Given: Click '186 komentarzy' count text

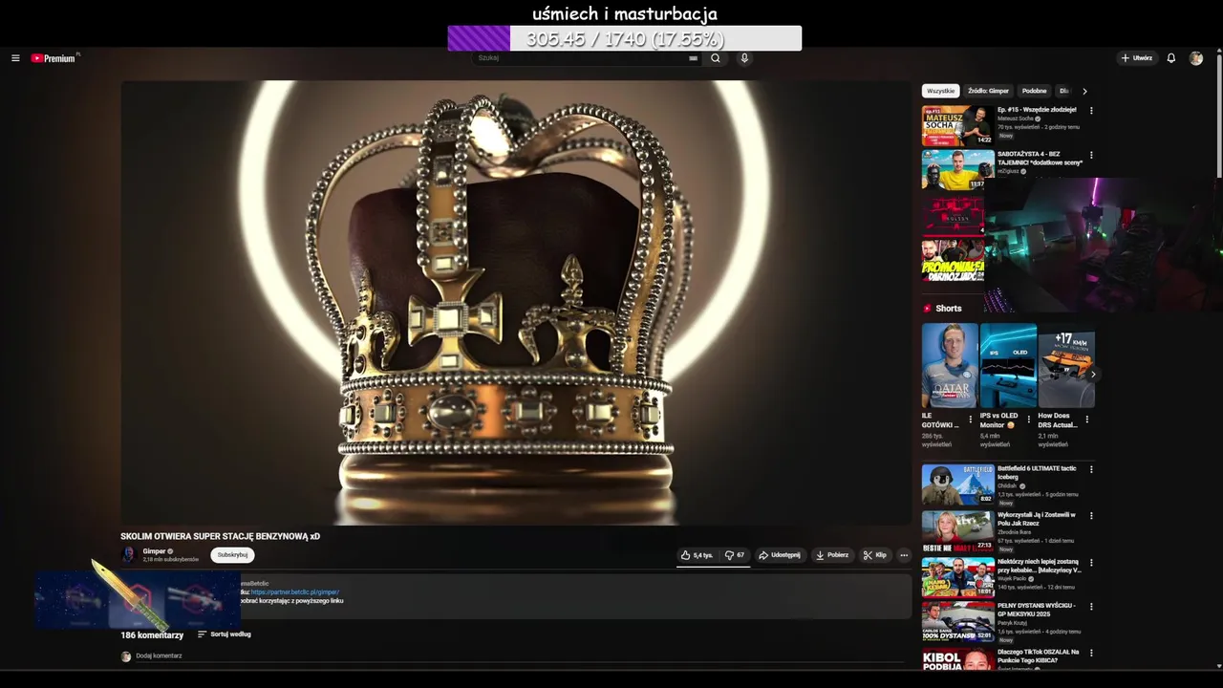Looking at the screenshot, I should pyautogui.click(x=152, y=635).
